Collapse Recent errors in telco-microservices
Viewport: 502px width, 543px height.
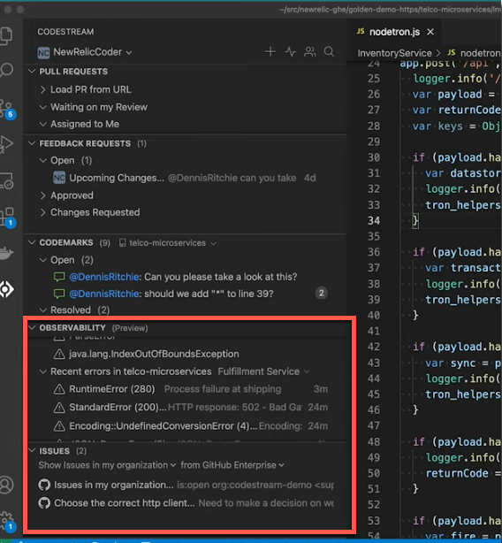[x=43, y=371]
